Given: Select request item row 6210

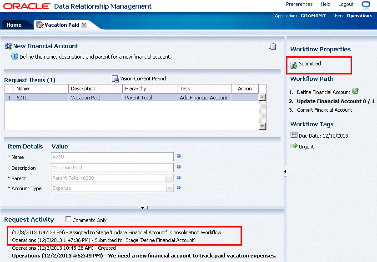Looking at the screenshot, I should [x=132, y=98].
